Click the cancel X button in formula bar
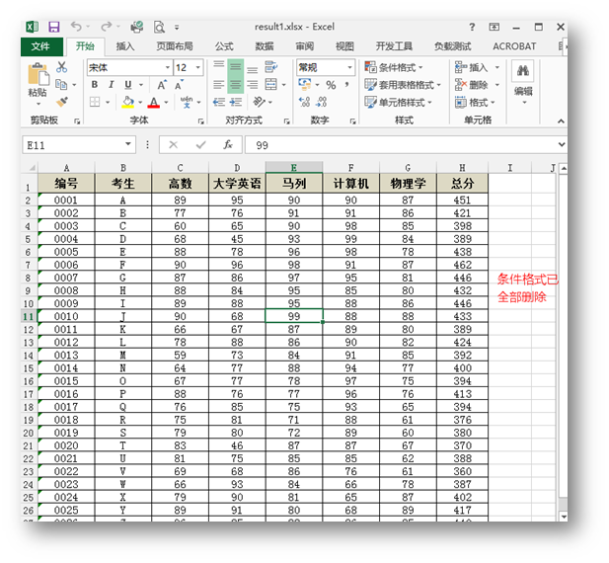The height and width of the screenshot is (563, 609). tap(173, 145)
